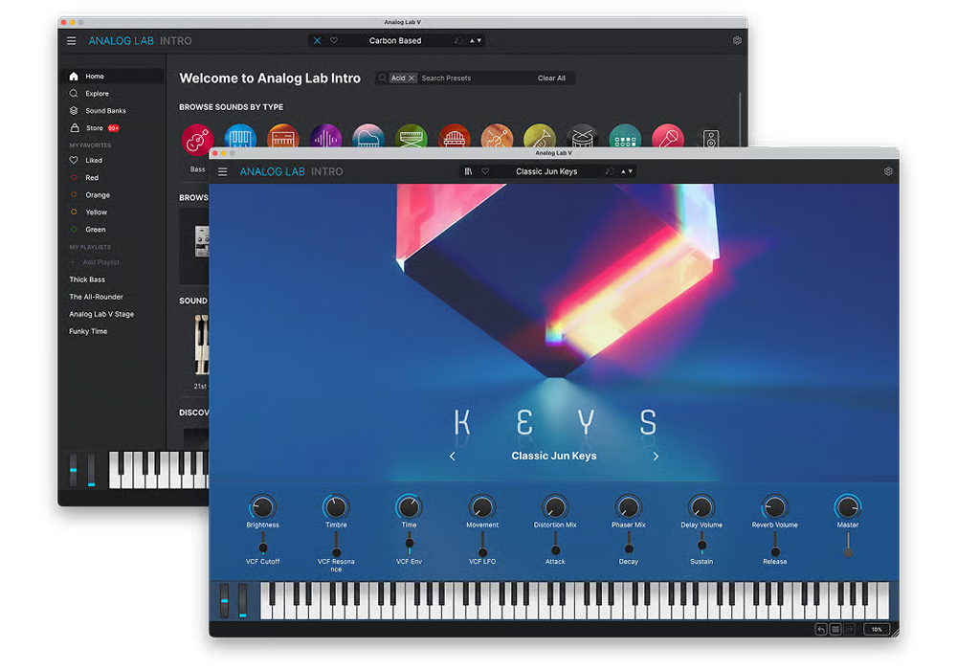Select the pink microphone vocal type icon
Screen dimensions: 957x670
[x=668, y=138]
